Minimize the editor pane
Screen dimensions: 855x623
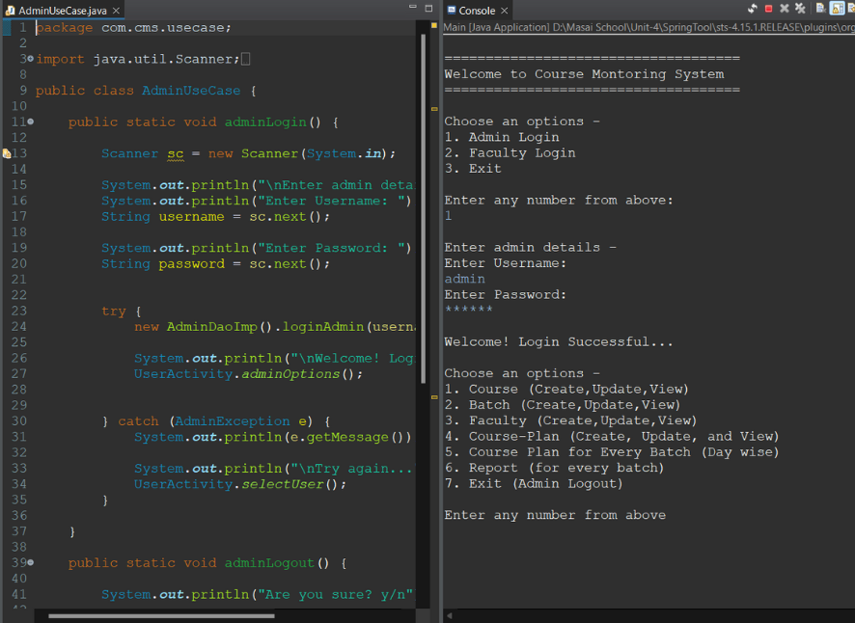[413, 7]
